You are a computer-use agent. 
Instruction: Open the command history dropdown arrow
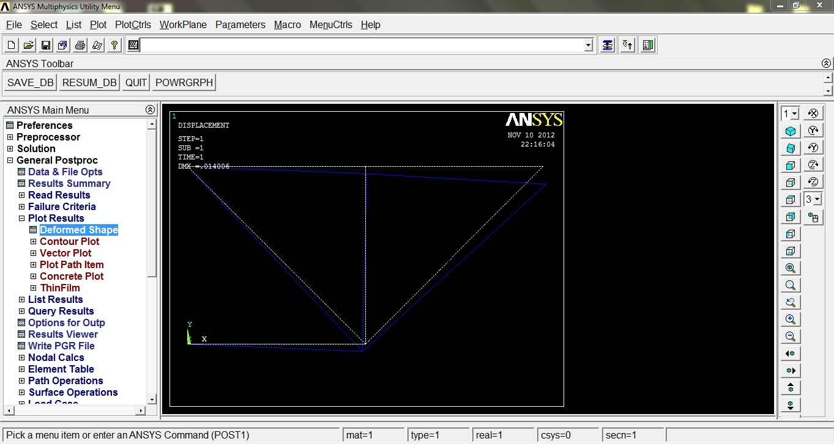pos(589,45)
